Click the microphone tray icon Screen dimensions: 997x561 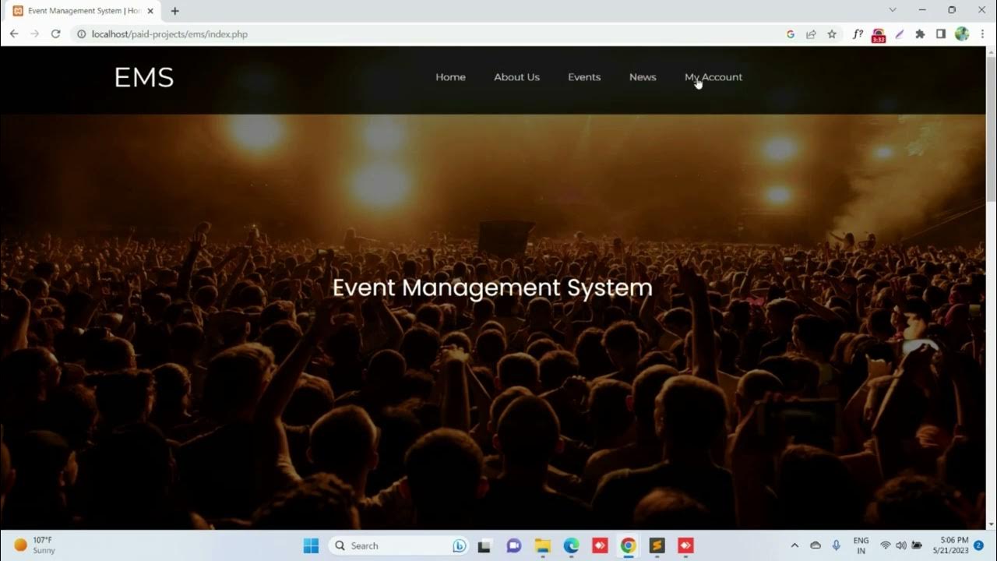(837, 545)
